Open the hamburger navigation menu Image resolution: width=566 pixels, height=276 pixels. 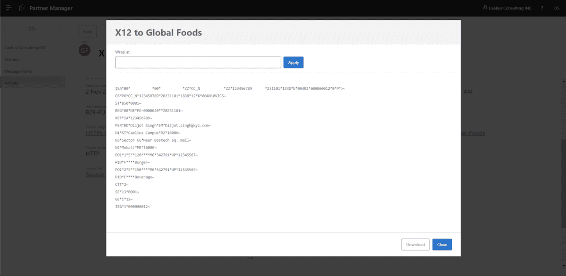tap(8, 8)
